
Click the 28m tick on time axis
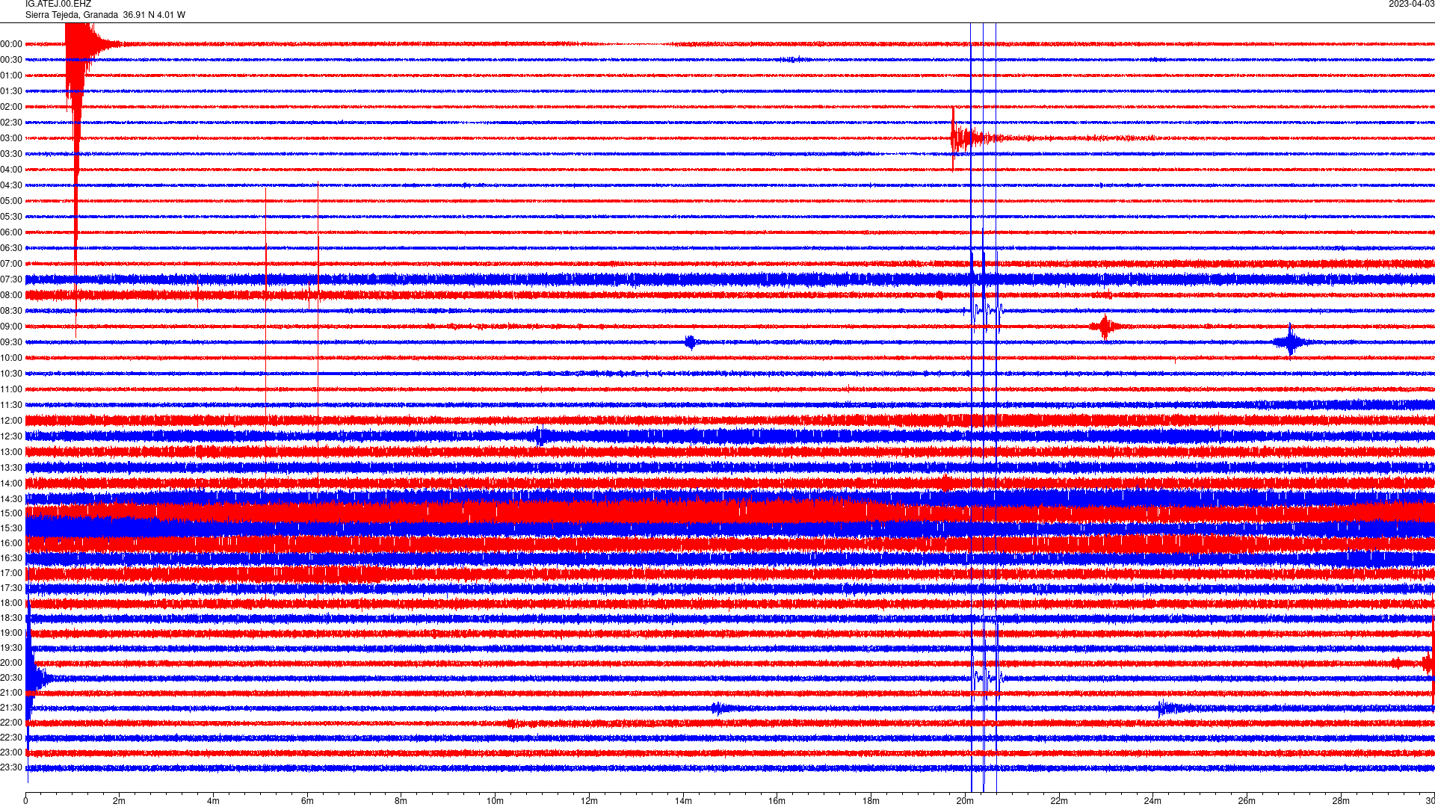1341,801
